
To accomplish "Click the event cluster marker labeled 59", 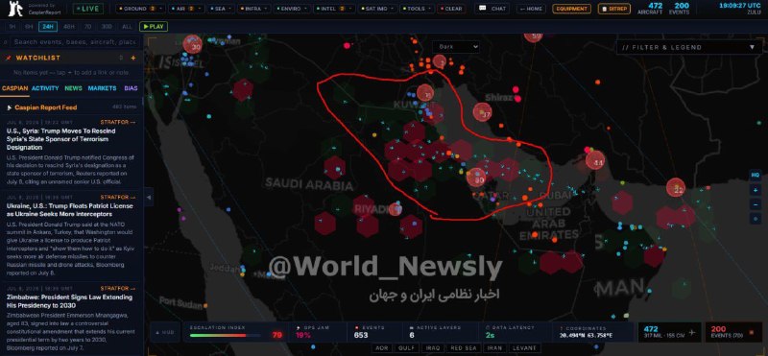I will coord(534,36).
